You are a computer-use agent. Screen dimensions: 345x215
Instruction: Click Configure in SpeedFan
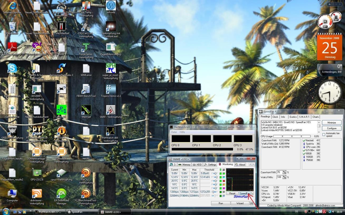coord(332,129)
